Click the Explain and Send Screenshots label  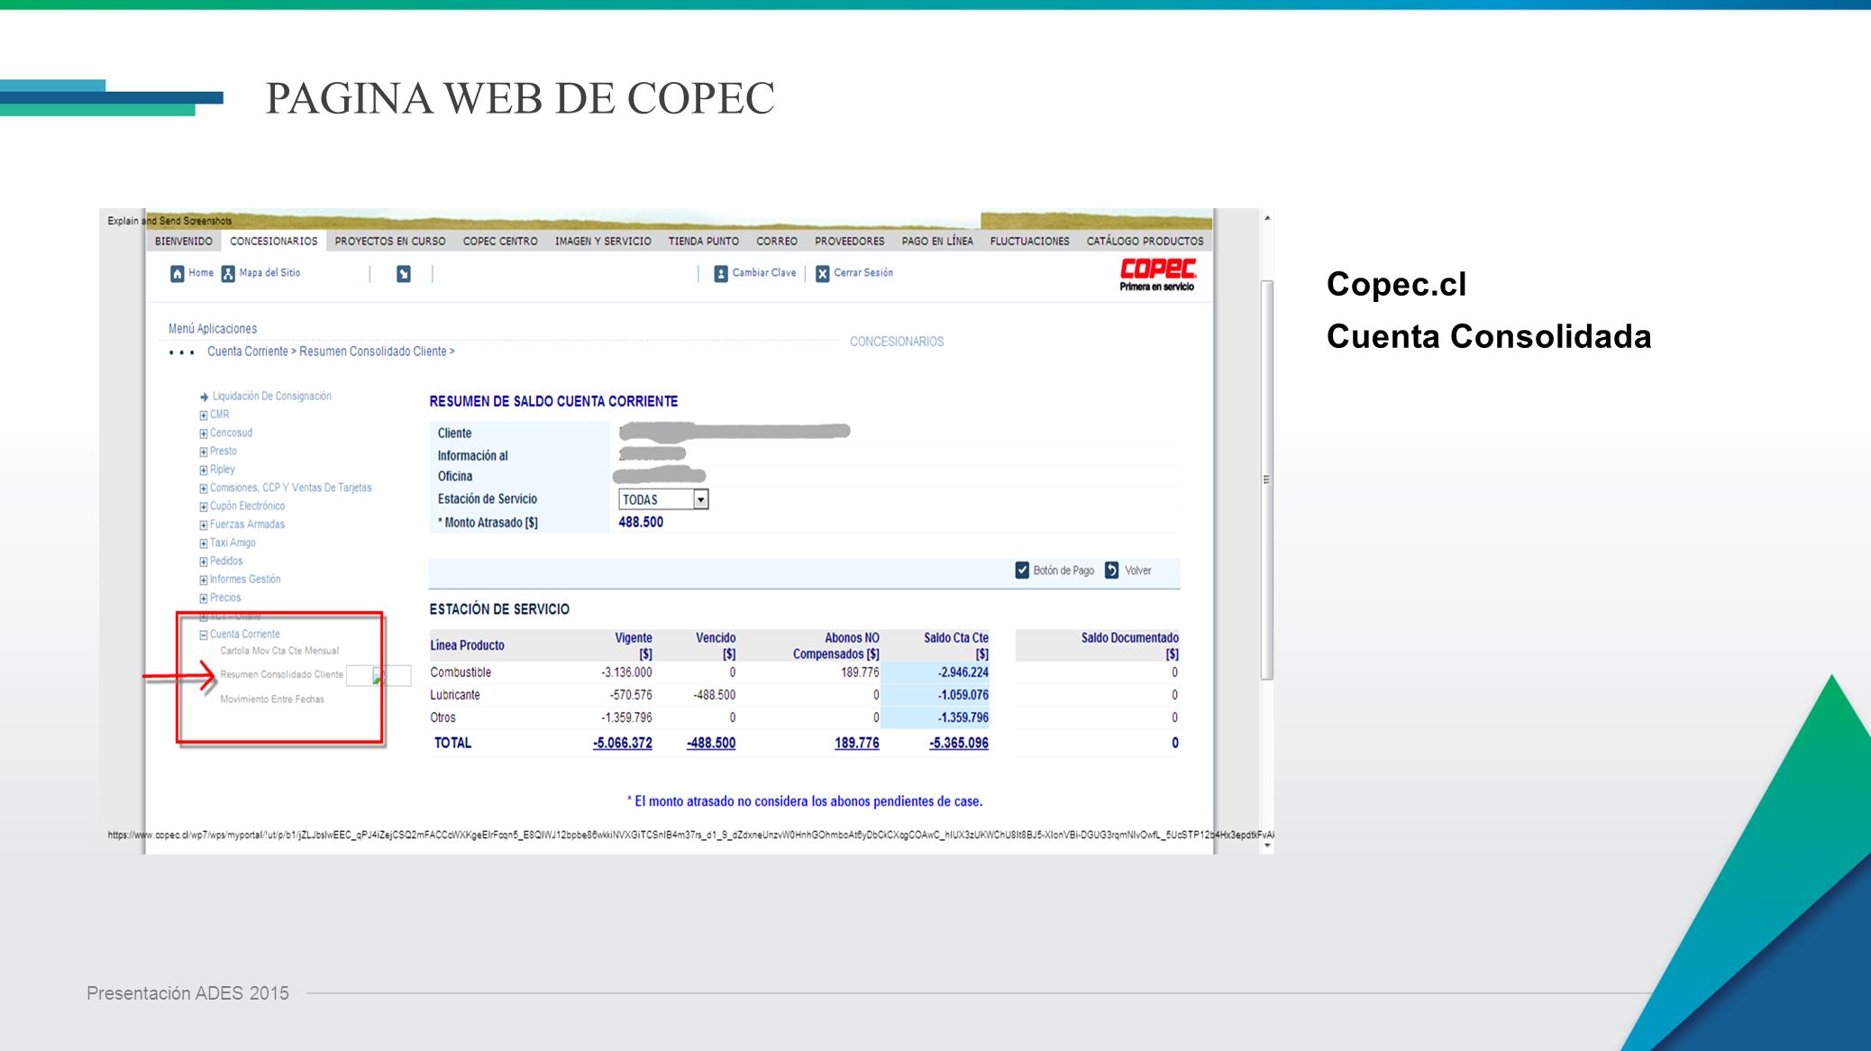[x=169, y=221]
